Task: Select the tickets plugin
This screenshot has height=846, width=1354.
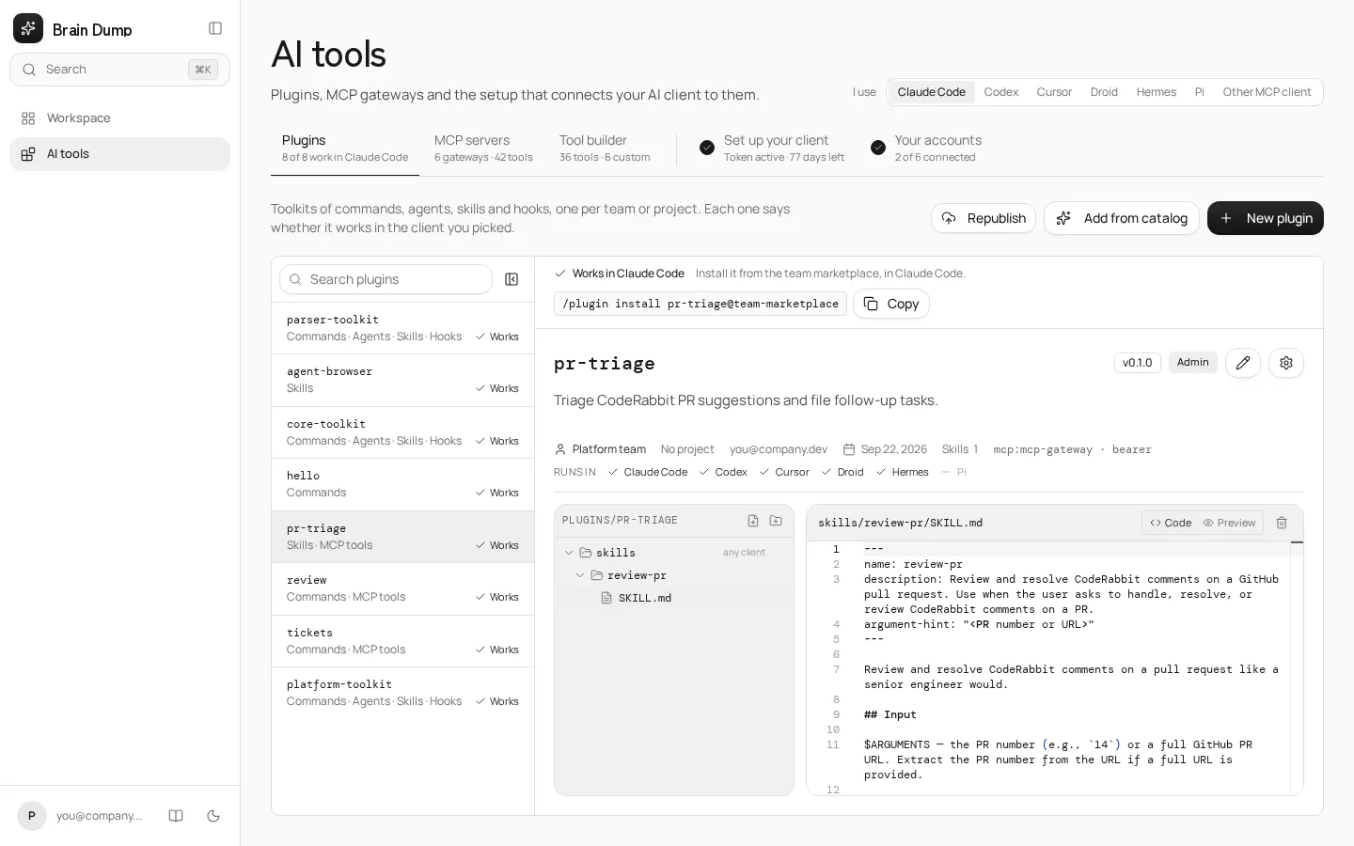Action: click(402, 641)
